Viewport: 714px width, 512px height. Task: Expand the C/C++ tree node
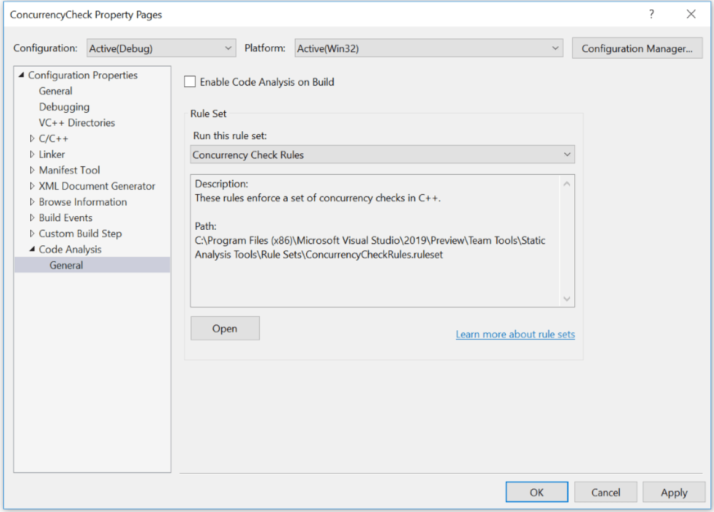coord(32,138)
